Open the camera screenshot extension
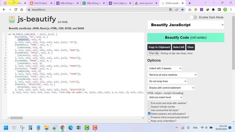The width and height of the screenshot is (235, 132). click(190, 10)
